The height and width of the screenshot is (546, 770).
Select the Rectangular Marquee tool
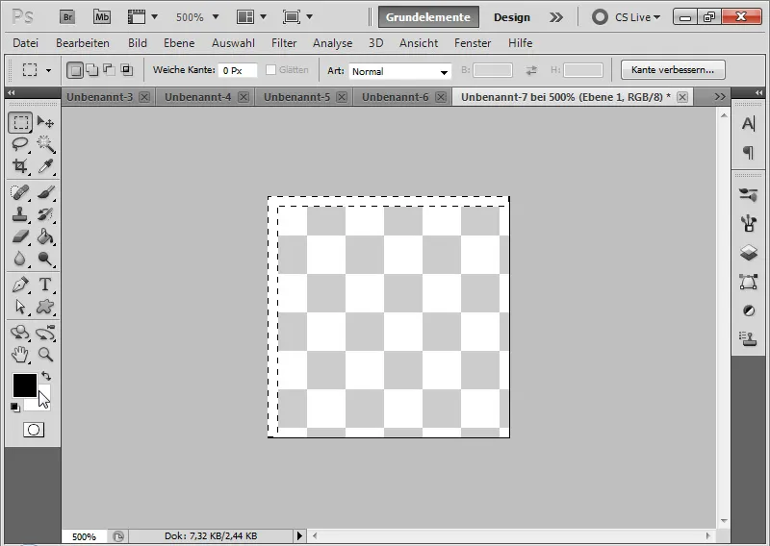click(x=20, y=122)
